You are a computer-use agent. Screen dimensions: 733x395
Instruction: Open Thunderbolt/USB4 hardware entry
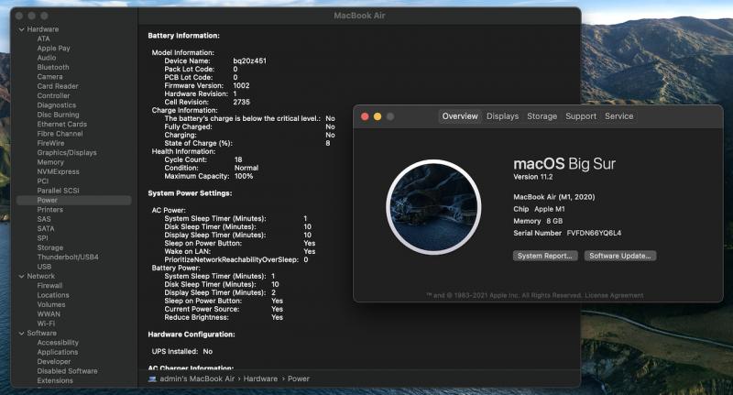(x=68, y=257)
